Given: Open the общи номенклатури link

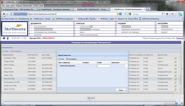Looking at the screenshot, I should click(x=89, y=35).
